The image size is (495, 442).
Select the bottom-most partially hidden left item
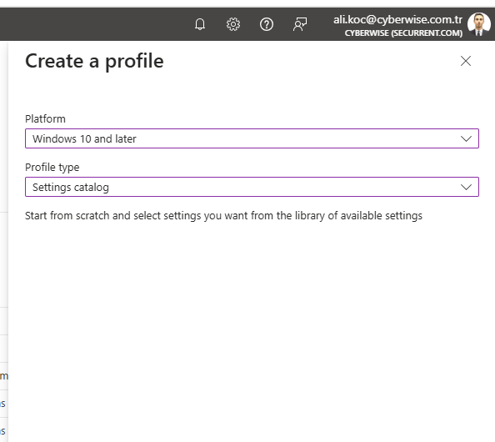(2, 430)
